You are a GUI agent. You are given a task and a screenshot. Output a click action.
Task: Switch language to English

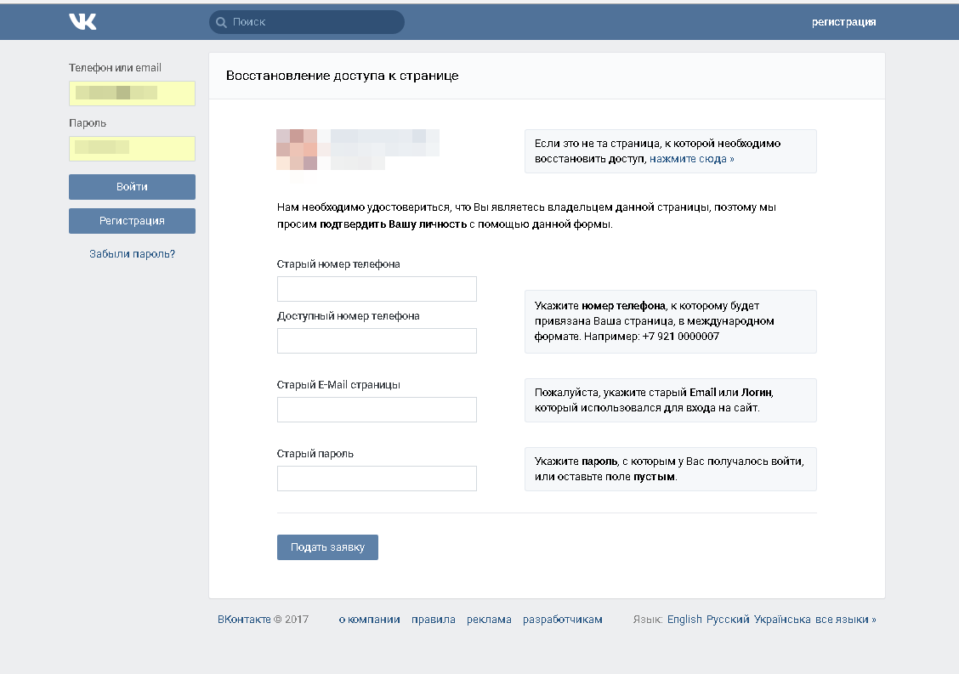[684, 620]
